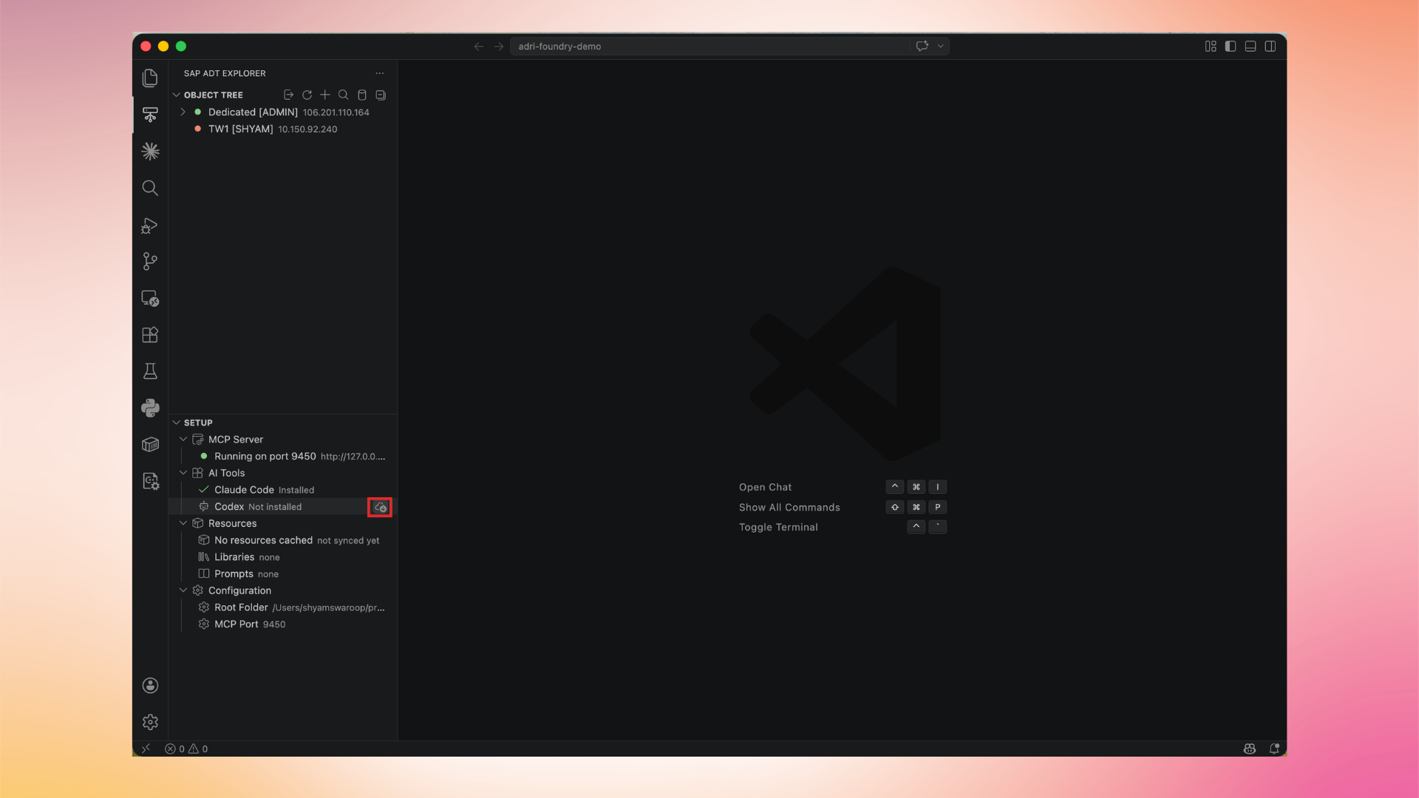Collapse the AI Tools section
This screenshot has height=798, width=1419.
183,473
